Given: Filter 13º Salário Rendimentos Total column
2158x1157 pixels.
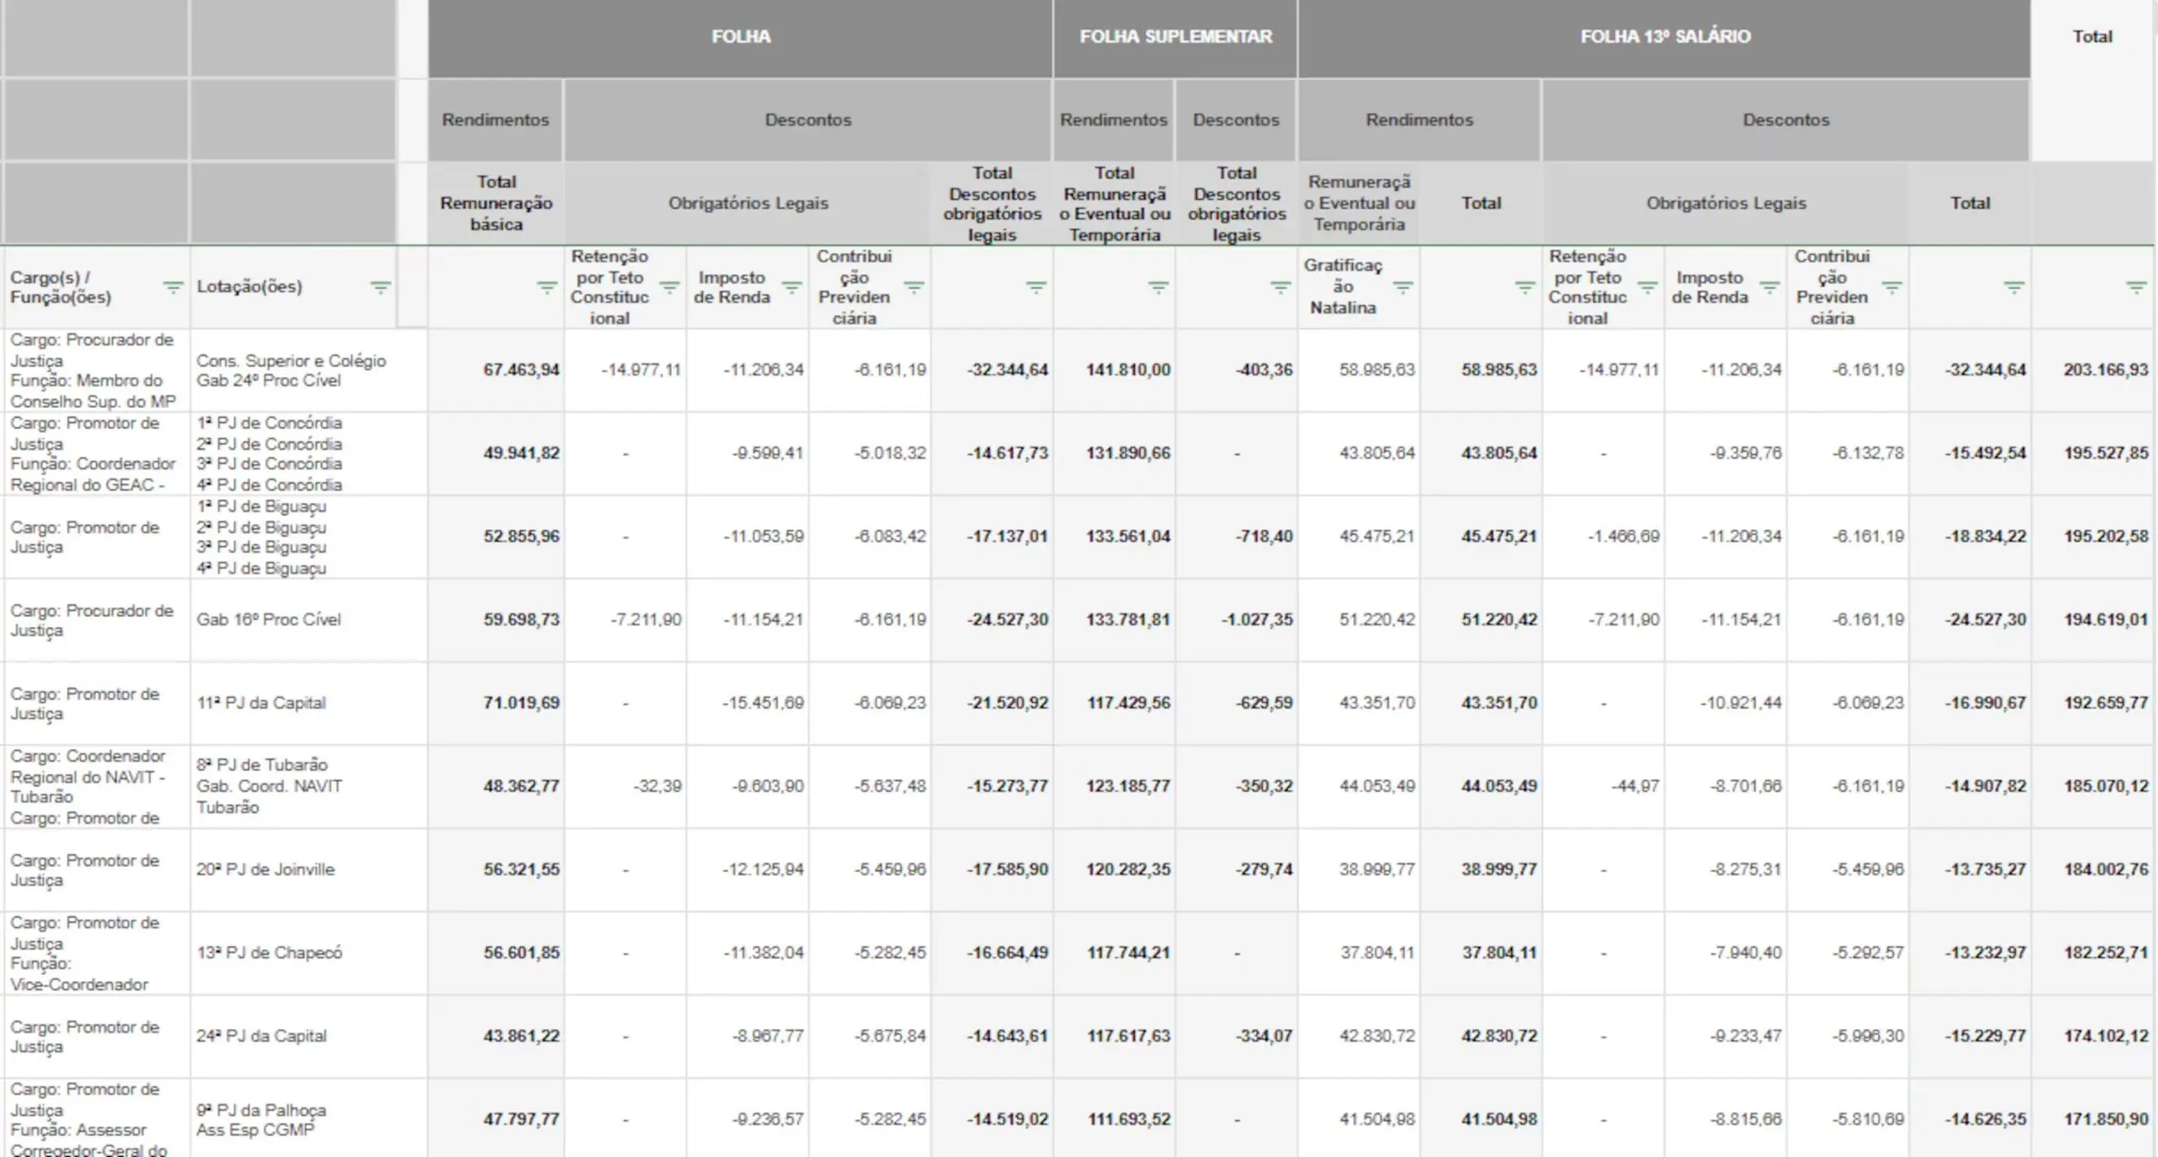Looking at the screenshot, I should point(1525,287).
